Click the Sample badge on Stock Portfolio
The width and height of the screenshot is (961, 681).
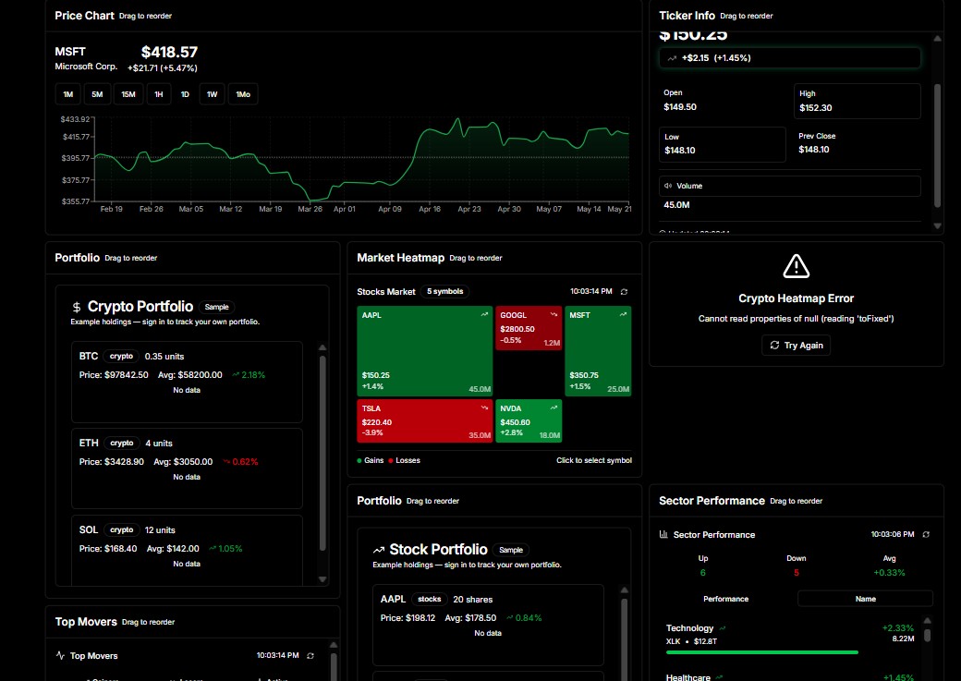pos(510,550)
